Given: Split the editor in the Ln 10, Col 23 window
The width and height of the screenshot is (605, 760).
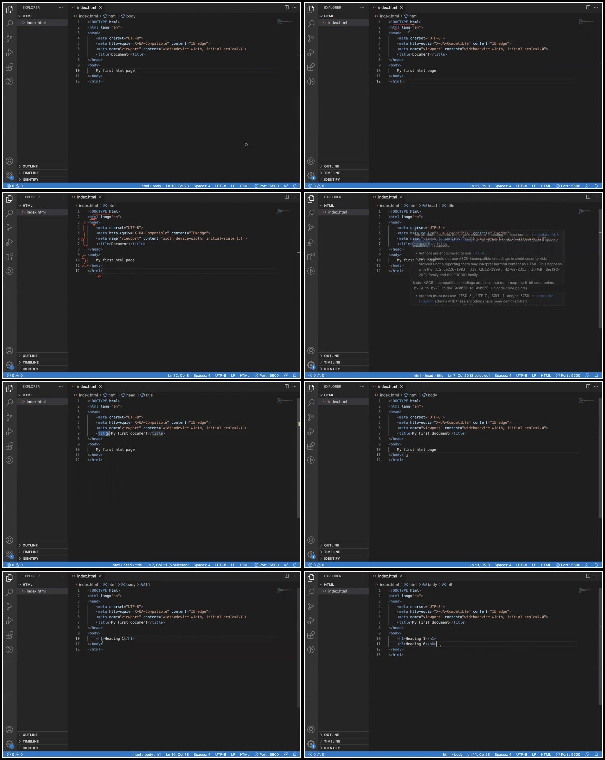Looking at the screenshot, I should [286, 7].
